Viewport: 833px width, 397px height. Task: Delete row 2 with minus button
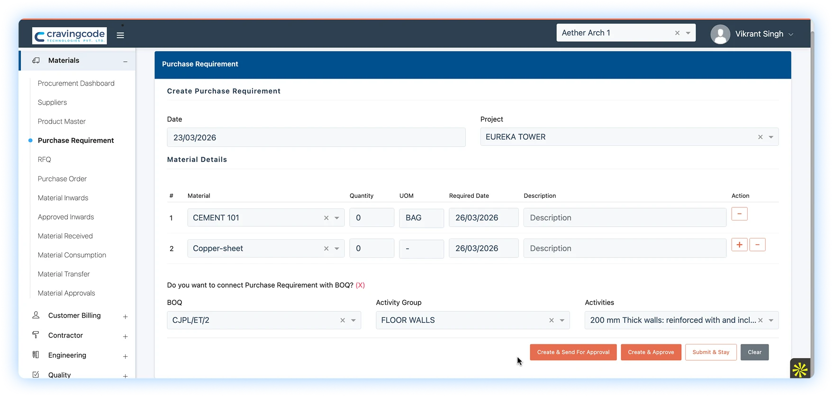(x=757, y=245)
